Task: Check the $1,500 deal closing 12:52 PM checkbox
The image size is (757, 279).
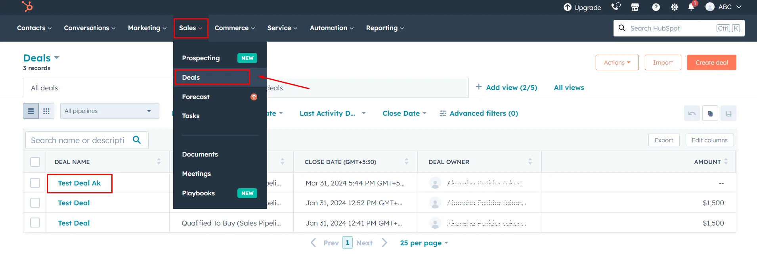Action: pyautogui.click(x=35, y=203)
